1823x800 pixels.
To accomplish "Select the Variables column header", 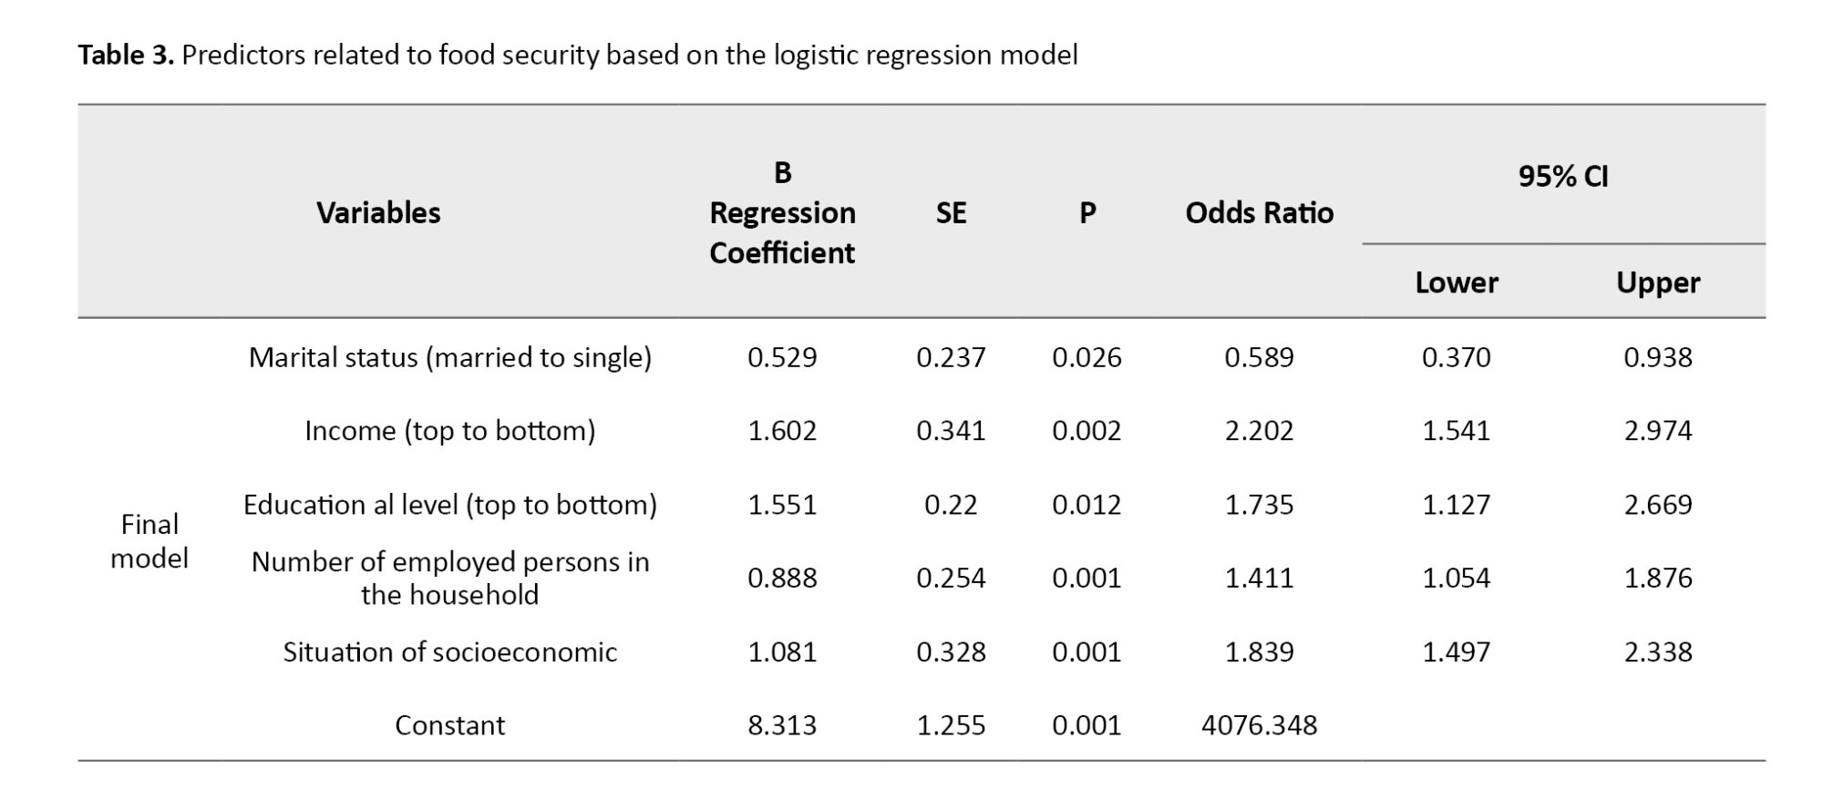I will pos(378,213).
